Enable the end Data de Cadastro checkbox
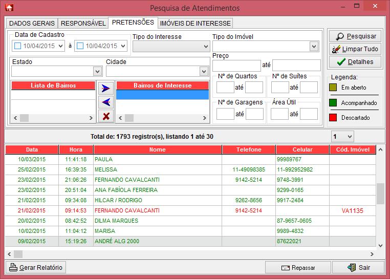 coord(80,46)
